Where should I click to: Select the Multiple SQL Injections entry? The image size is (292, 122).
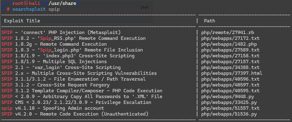(54, 62)
